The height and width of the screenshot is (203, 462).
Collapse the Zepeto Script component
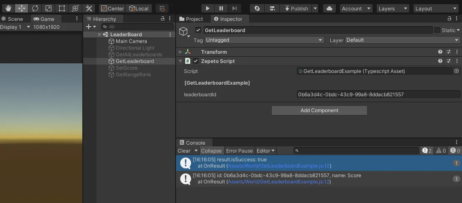click(181, 61)
